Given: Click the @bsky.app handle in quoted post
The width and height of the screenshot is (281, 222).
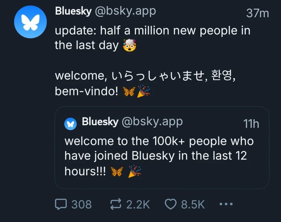Looking at the screenshot, I should (x=152, y=122).
